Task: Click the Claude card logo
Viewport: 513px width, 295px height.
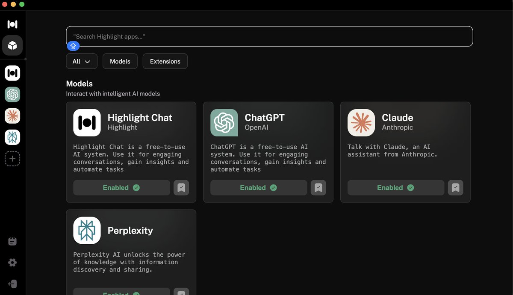Action: click(361, 123)
